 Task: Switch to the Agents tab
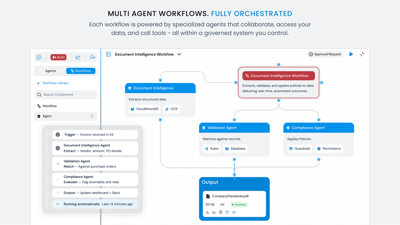(x=50, y=71)
